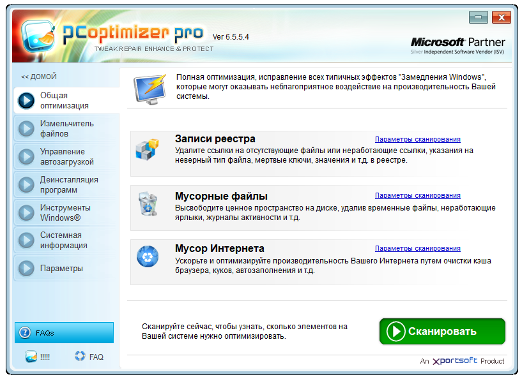Open the Измельчитель файлов section
The height and width of the screenshot is (377, 522).
(x=66, y=128)
